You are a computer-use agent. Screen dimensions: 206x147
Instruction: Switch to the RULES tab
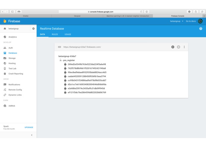tap(55, 34)
